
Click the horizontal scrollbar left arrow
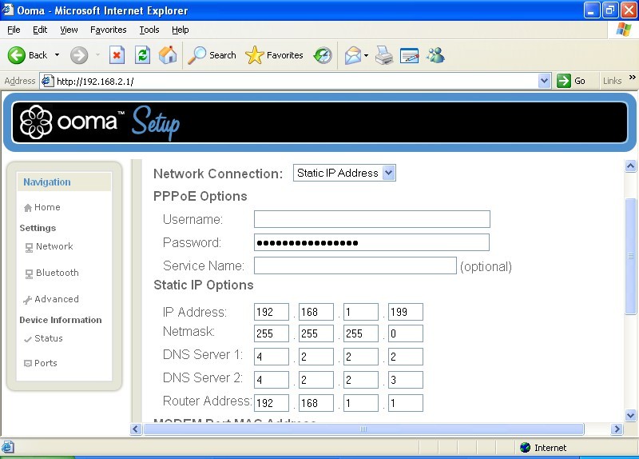click(136, 429)
